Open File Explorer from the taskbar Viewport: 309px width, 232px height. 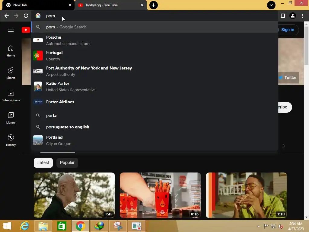point(43,226)
